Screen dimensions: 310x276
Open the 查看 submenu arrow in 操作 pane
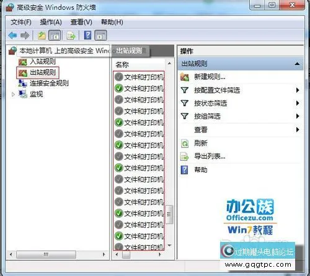tap(298, 130)
